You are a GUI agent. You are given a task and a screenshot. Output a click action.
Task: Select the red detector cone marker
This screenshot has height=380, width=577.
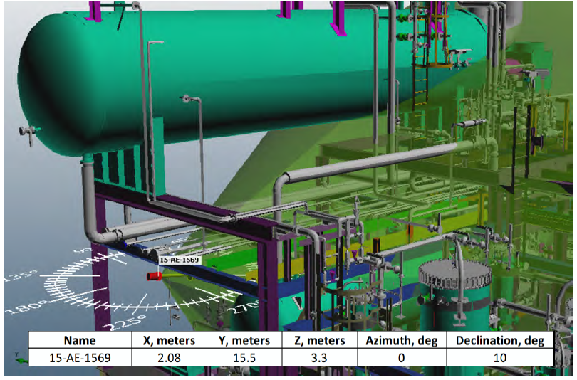tap(154, 276)
